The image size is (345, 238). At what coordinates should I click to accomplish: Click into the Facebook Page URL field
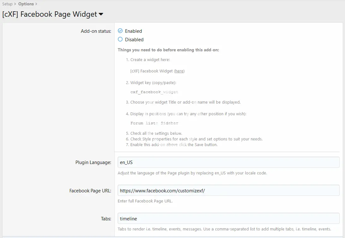pyautogui.click(x=228, y=190)
